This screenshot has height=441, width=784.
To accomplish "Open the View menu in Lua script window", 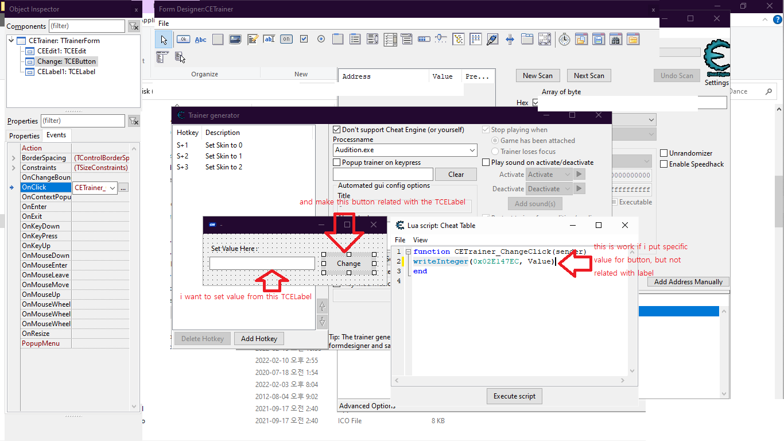I will click(420, 240).
